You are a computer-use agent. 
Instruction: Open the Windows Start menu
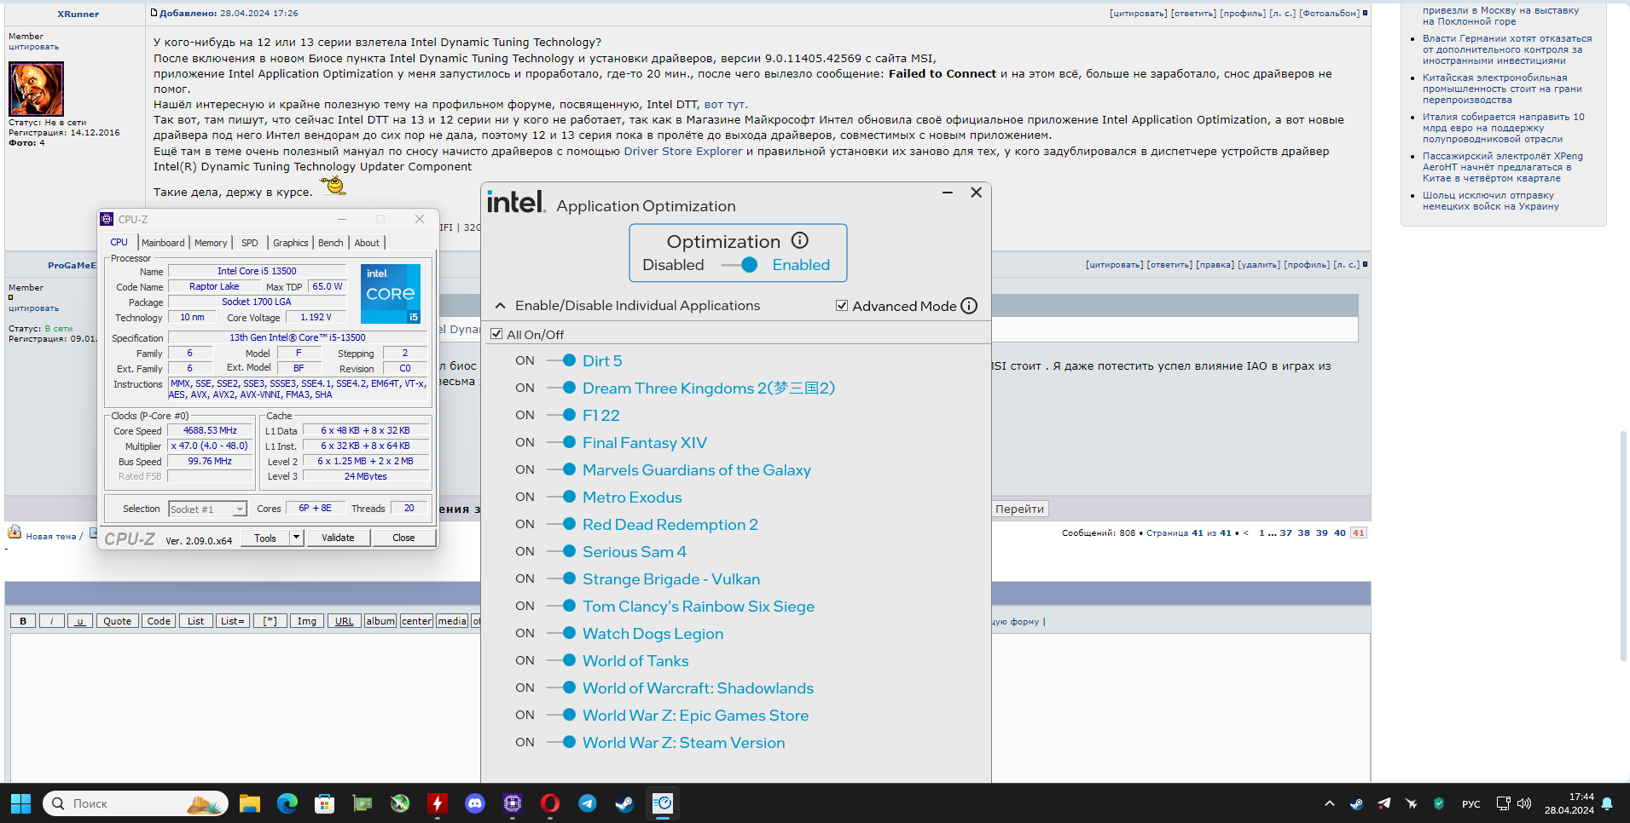(x=20, y=803)
